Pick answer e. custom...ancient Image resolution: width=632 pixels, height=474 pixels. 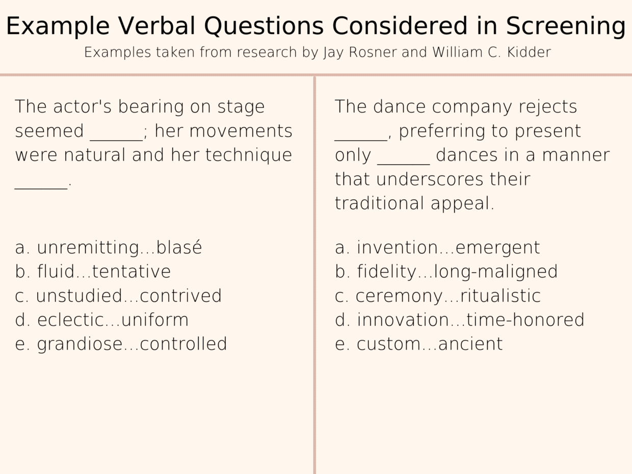tap(419, 344)
